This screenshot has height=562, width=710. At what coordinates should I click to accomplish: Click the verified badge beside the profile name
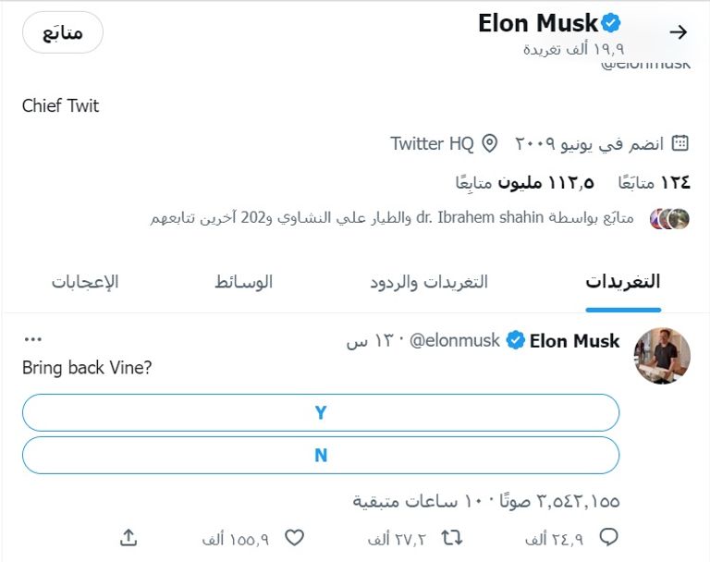point(612,24)
